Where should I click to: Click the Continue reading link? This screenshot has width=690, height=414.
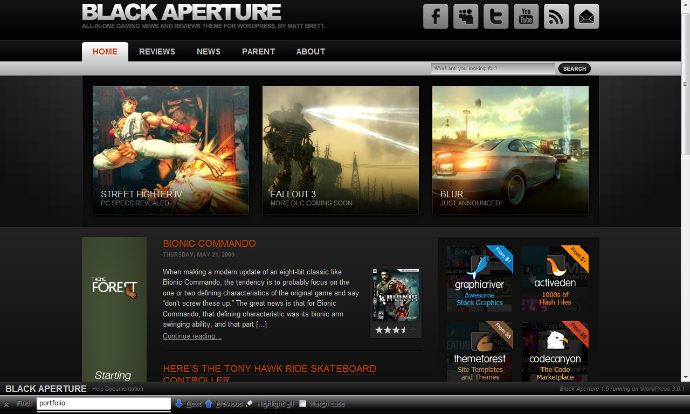tap(192, 336)
